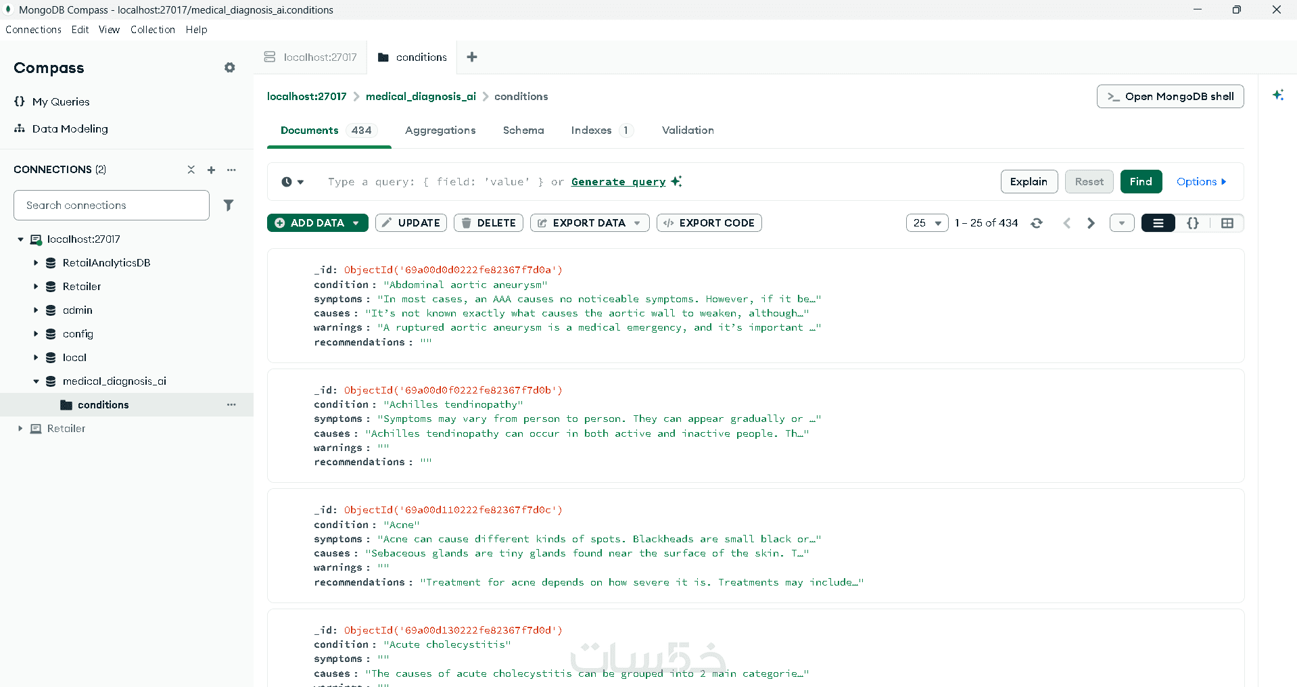Collapse the medical_diagnosis_ai database
Image resolution: width=1297 pixels, height=687 pixels.
pyautogui.click(x=36, y=381)
